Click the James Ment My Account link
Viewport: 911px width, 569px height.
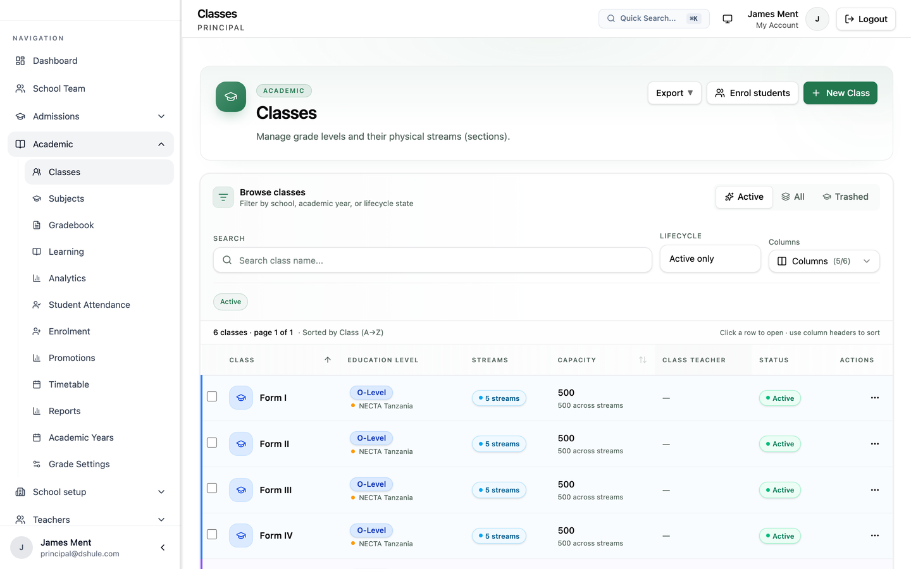pos(772,19)
